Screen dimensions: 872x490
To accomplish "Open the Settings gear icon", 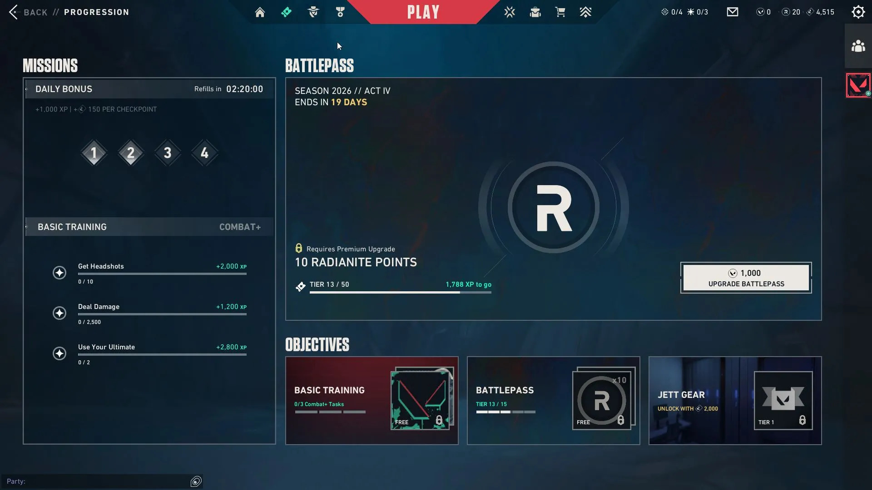I will tap(858, 12).
